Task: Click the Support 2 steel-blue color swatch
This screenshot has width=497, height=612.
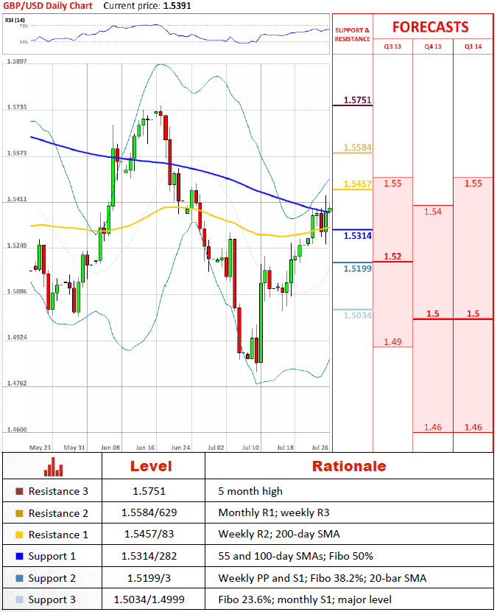Action: coord(19,578)
